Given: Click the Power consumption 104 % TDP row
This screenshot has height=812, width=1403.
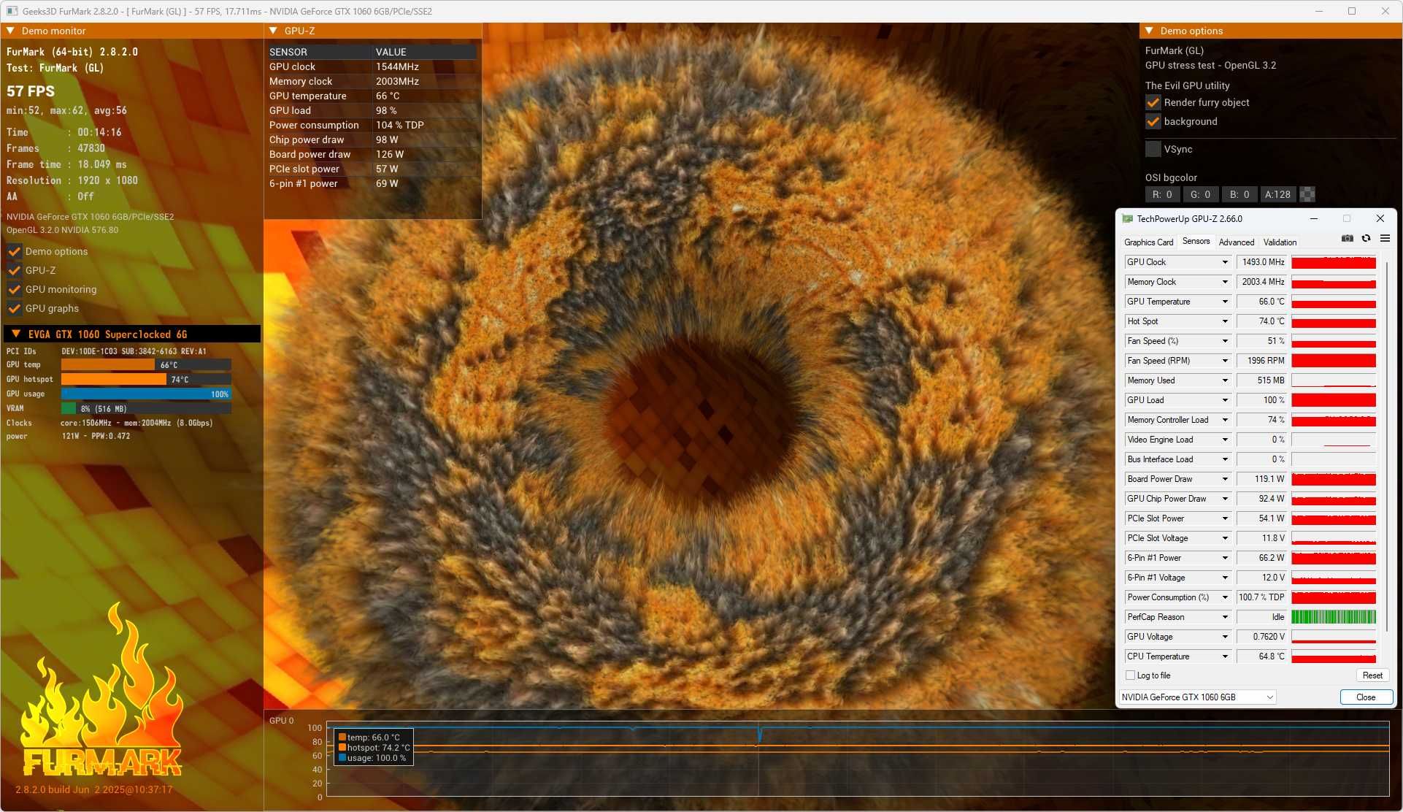Looking at the screenshot, I should pyautogui.click(x=372, y=125).
